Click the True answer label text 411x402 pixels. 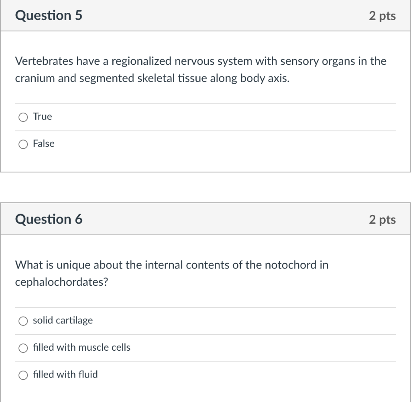coord(43,117)
